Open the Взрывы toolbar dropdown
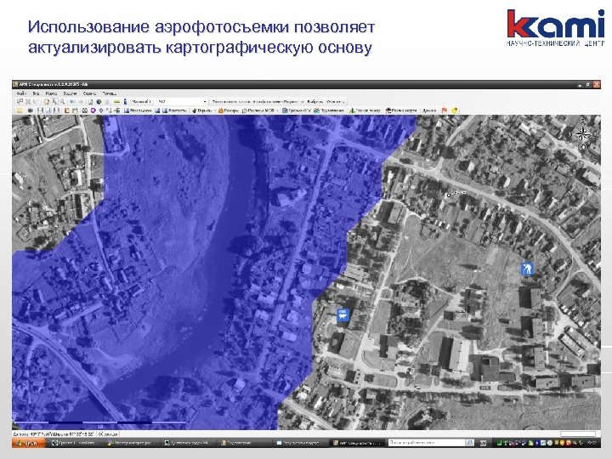Screen dimensions: 612x459 pos(202,110)
